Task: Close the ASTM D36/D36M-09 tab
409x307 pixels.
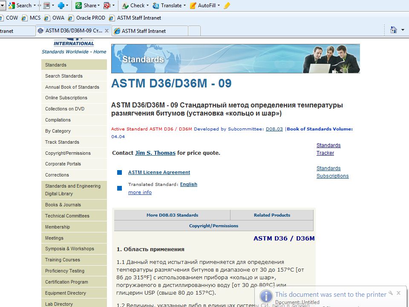Action: 107,31
